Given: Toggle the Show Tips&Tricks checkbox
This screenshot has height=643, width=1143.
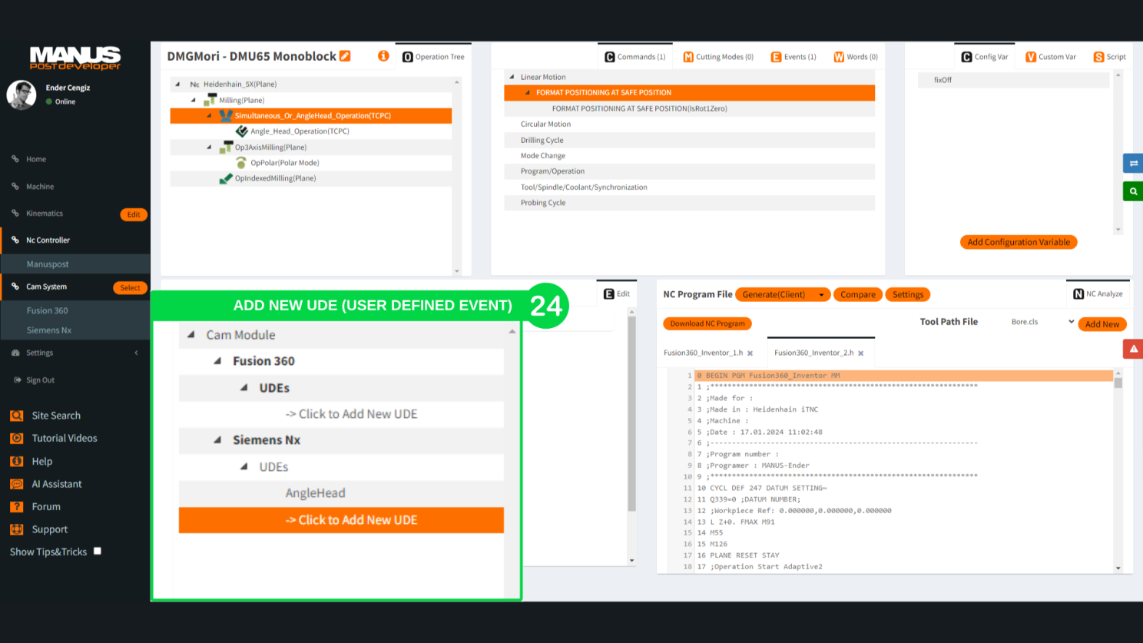Looking at the screenshot, I should [98, 551].
